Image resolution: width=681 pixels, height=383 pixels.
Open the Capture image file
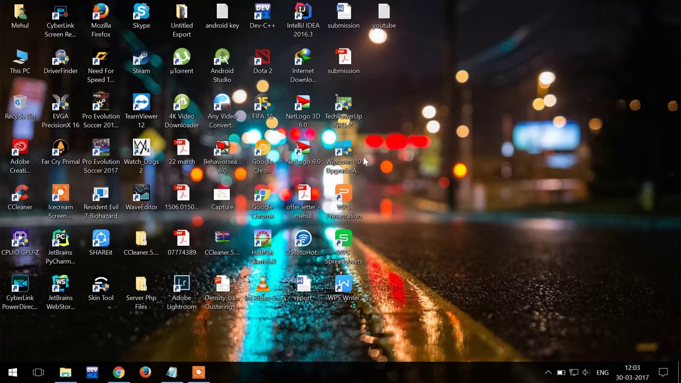[x=222, y=198]
